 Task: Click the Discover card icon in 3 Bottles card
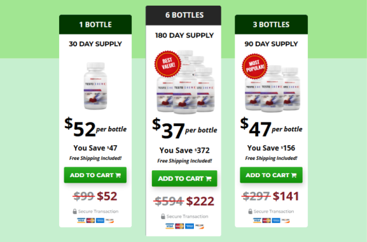pyautogui.click(x=286, y=220)
